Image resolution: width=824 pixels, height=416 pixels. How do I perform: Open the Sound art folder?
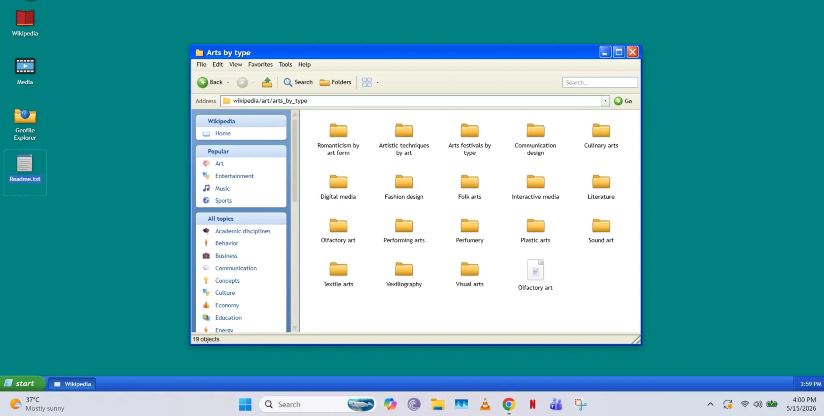601,231
